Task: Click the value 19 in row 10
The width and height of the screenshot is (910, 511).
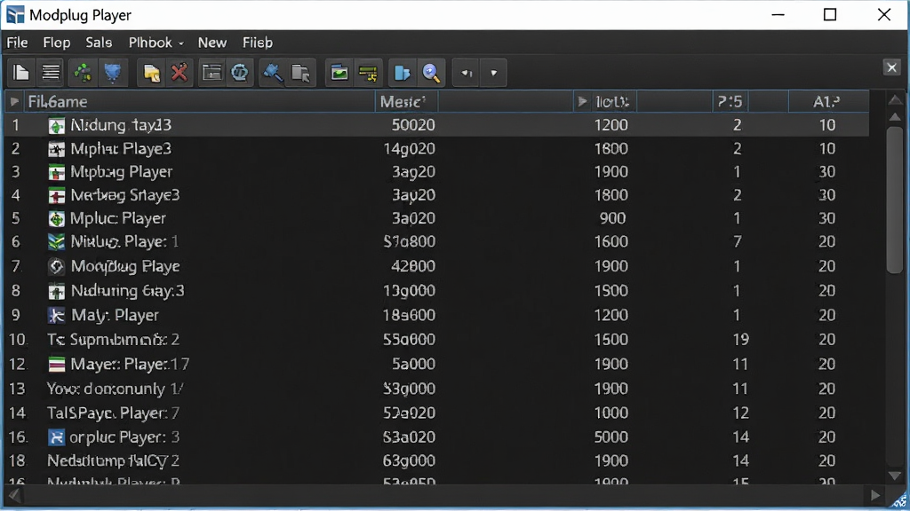Action: tap(740, 340)
